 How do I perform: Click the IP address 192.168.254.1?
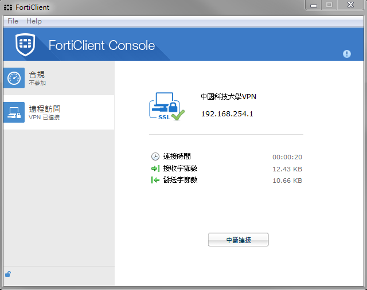[x=227, y=114]
